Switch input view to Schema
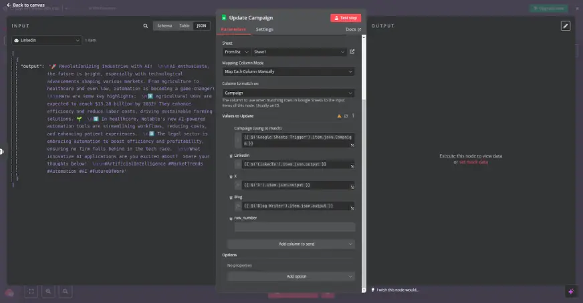583x303 pixels. [x=164, y=26]
